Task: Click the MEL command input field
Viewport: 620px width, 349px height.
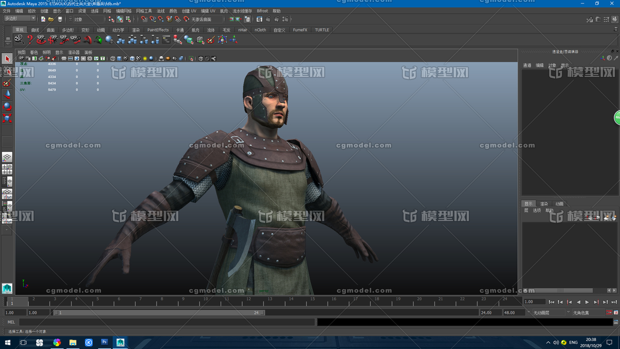Action: click(x=167, y=322)
